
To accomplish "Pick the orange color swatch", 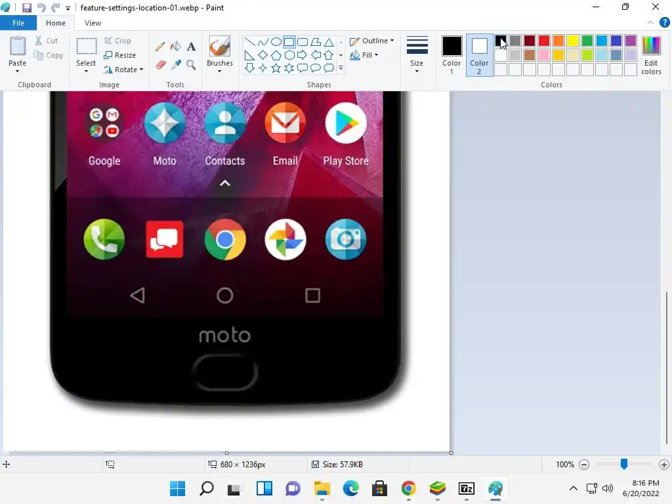I will tap(558, 41).
